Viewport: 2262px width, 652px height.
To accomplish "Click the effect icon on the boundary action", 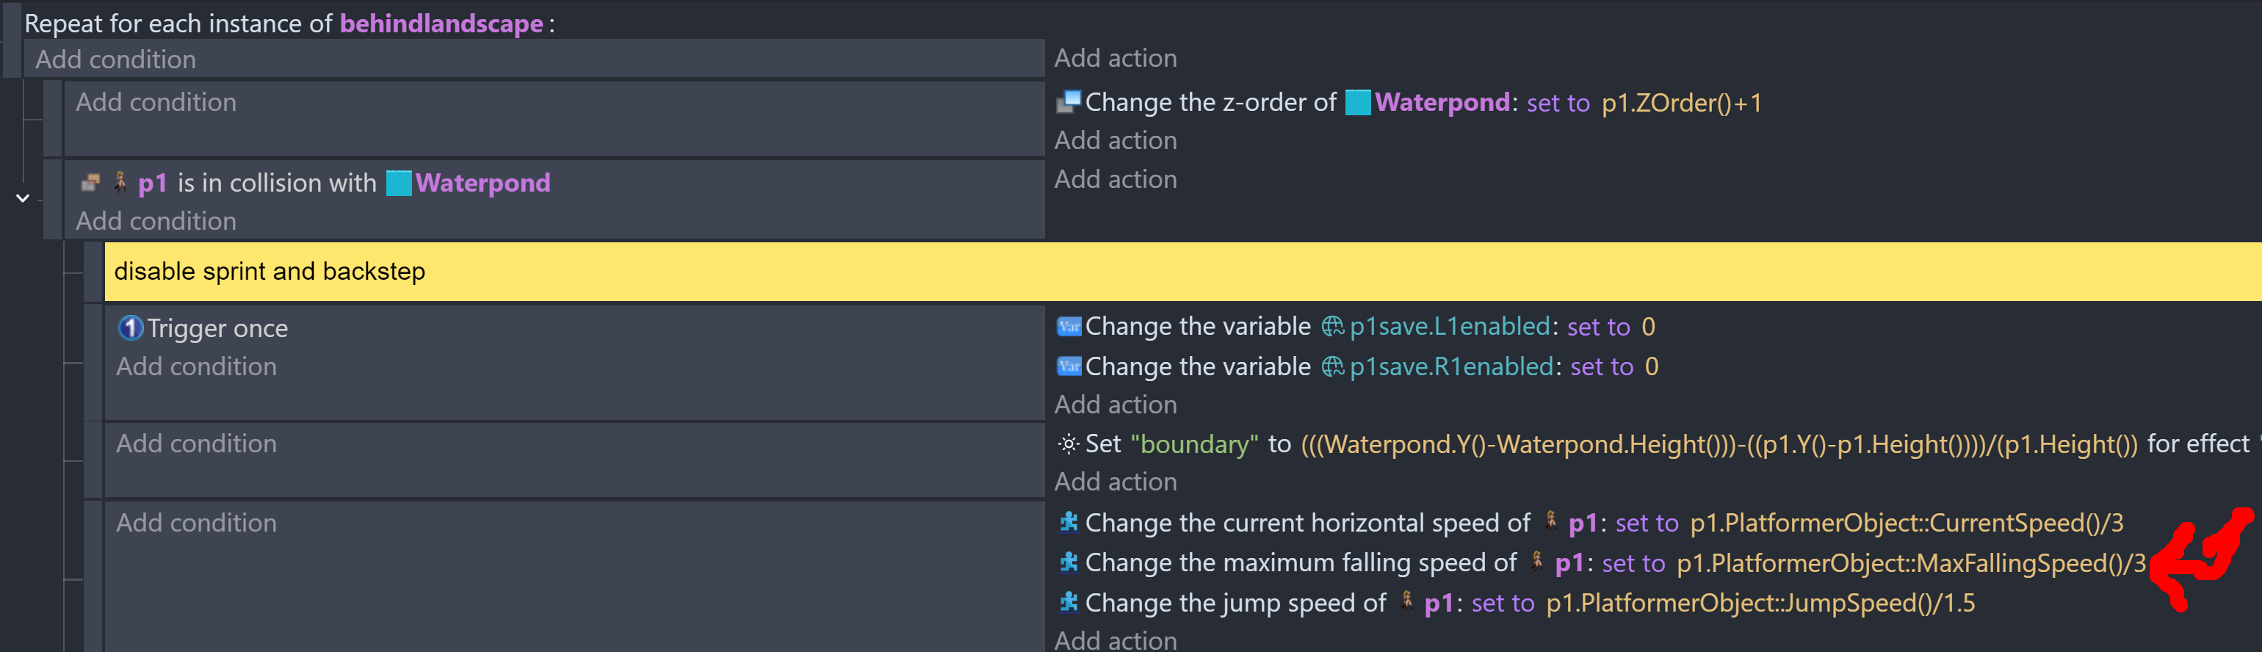I will 1068,444.
